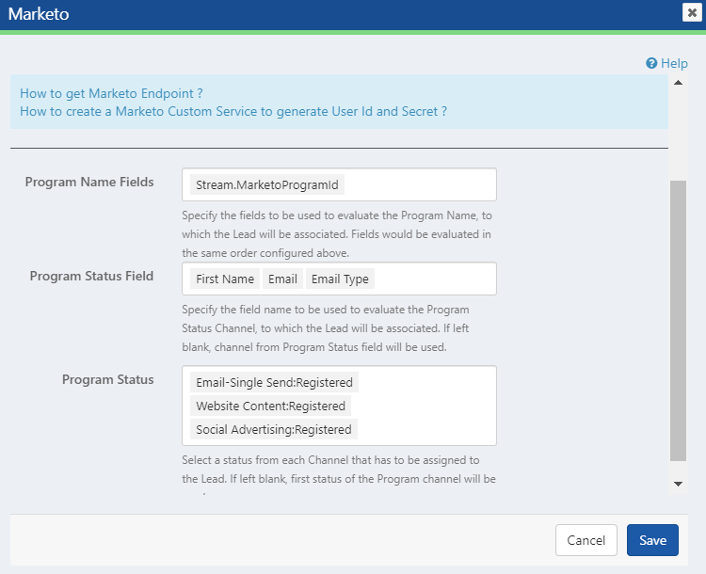Open 'How to get Marketo Endpoint ?' link
This screenshot has width=706, height=574.
click(111, 93)
